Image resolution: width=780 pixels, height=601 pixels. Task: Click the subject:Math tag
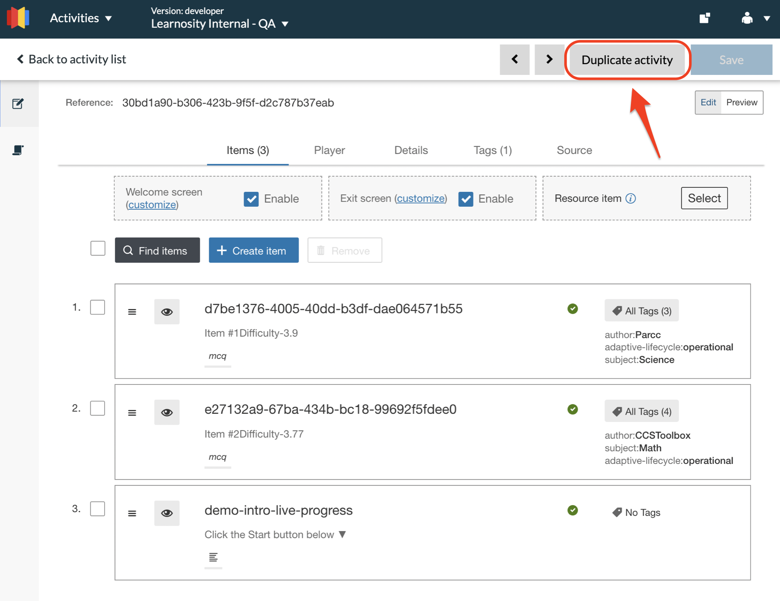[x=633, y=448]
